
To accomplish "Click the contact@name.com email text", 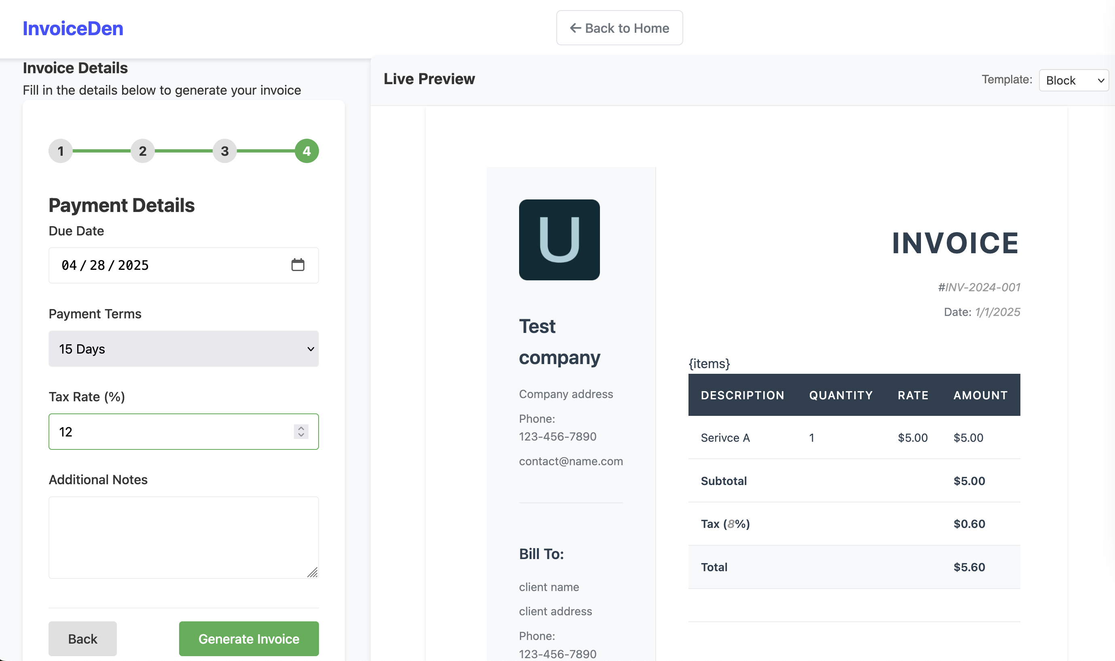I will point(570,461).
